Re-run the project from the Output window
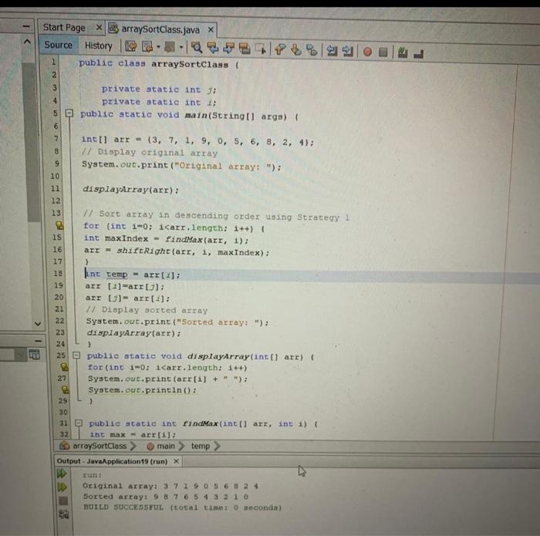The height and width of the screenshot is (536, 540). tap(61, 474)
